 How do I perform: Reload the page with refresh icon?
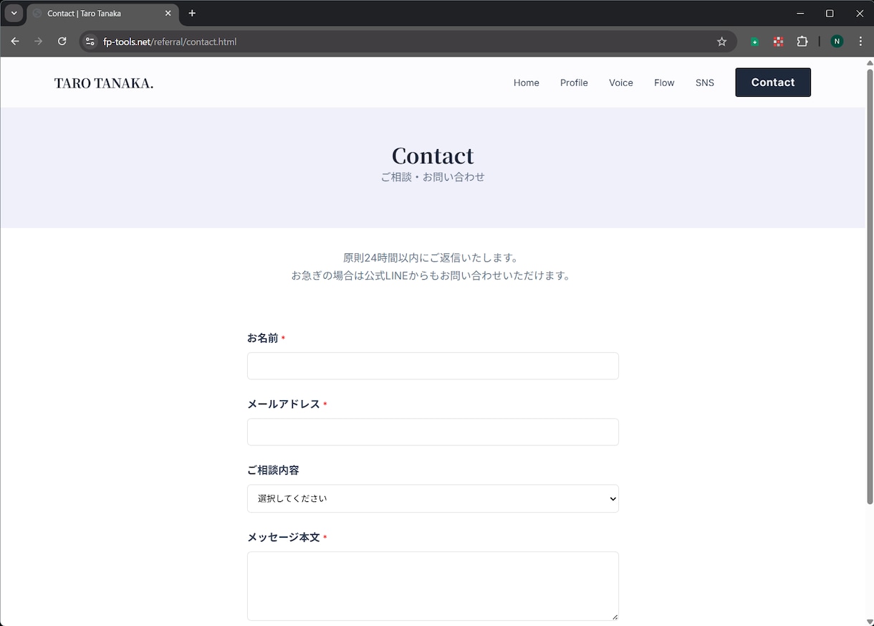[x=62, y=42]
